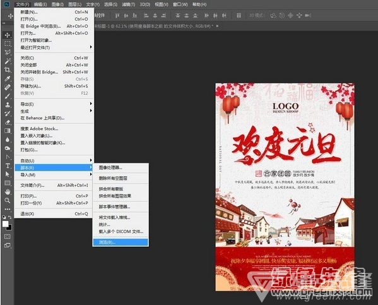
Task: Choose 新建(N)... from the File menu
Action: (x=54, y=12)
